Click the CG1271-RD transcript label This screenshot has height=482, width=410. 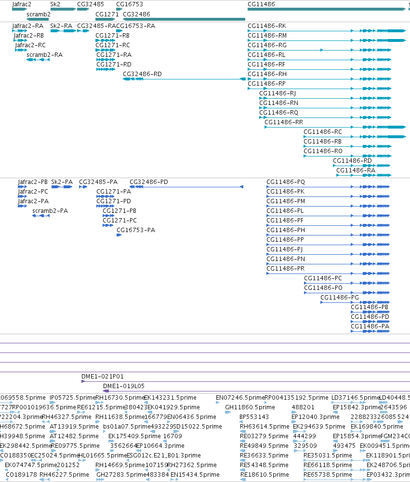tap(114, 64)
